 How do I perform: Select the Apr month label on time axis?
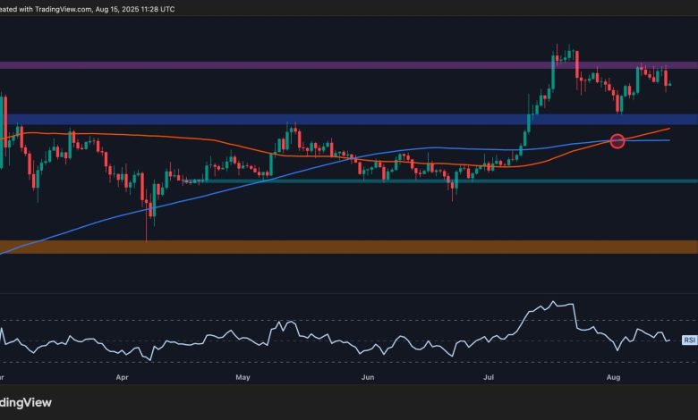tap(122, 377)
